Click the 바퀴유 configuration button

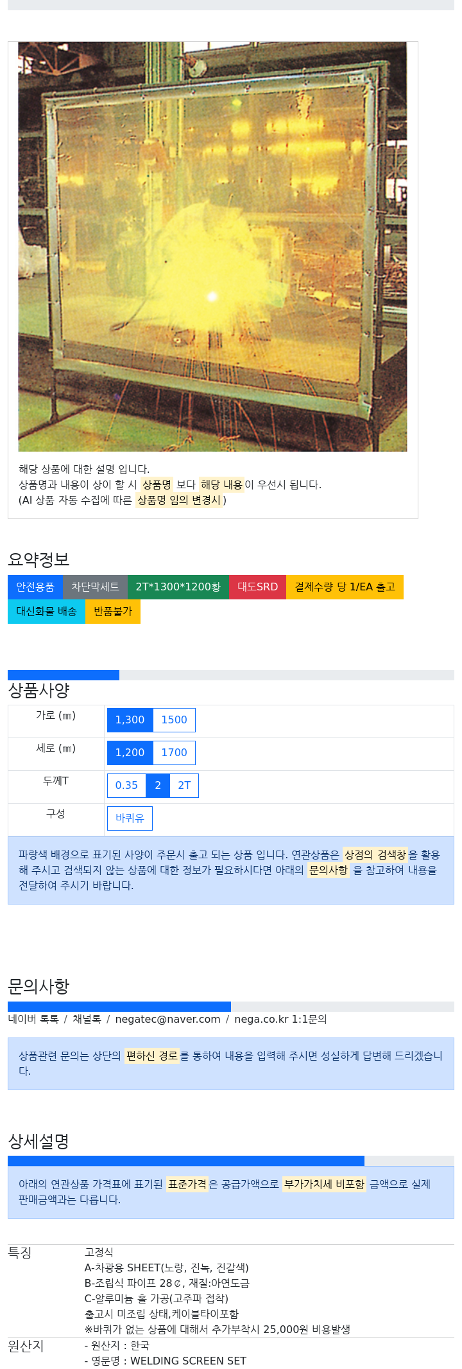pyautogui.click(x=130, y=818)
